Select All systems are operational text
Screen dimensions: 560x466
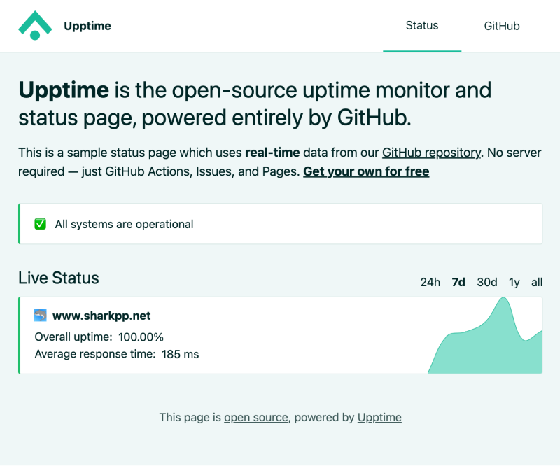[124, 224]
